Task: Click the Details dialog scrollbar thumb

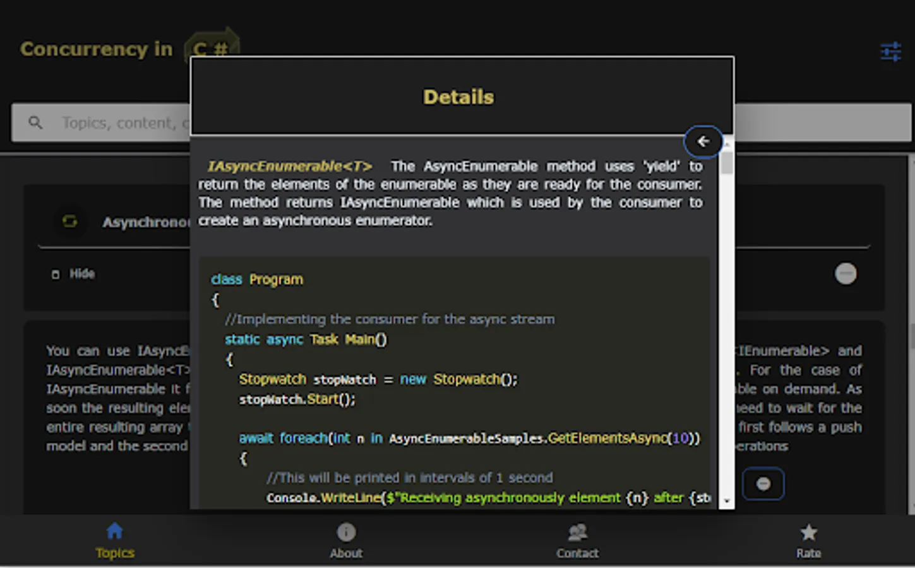Action: 727,162
